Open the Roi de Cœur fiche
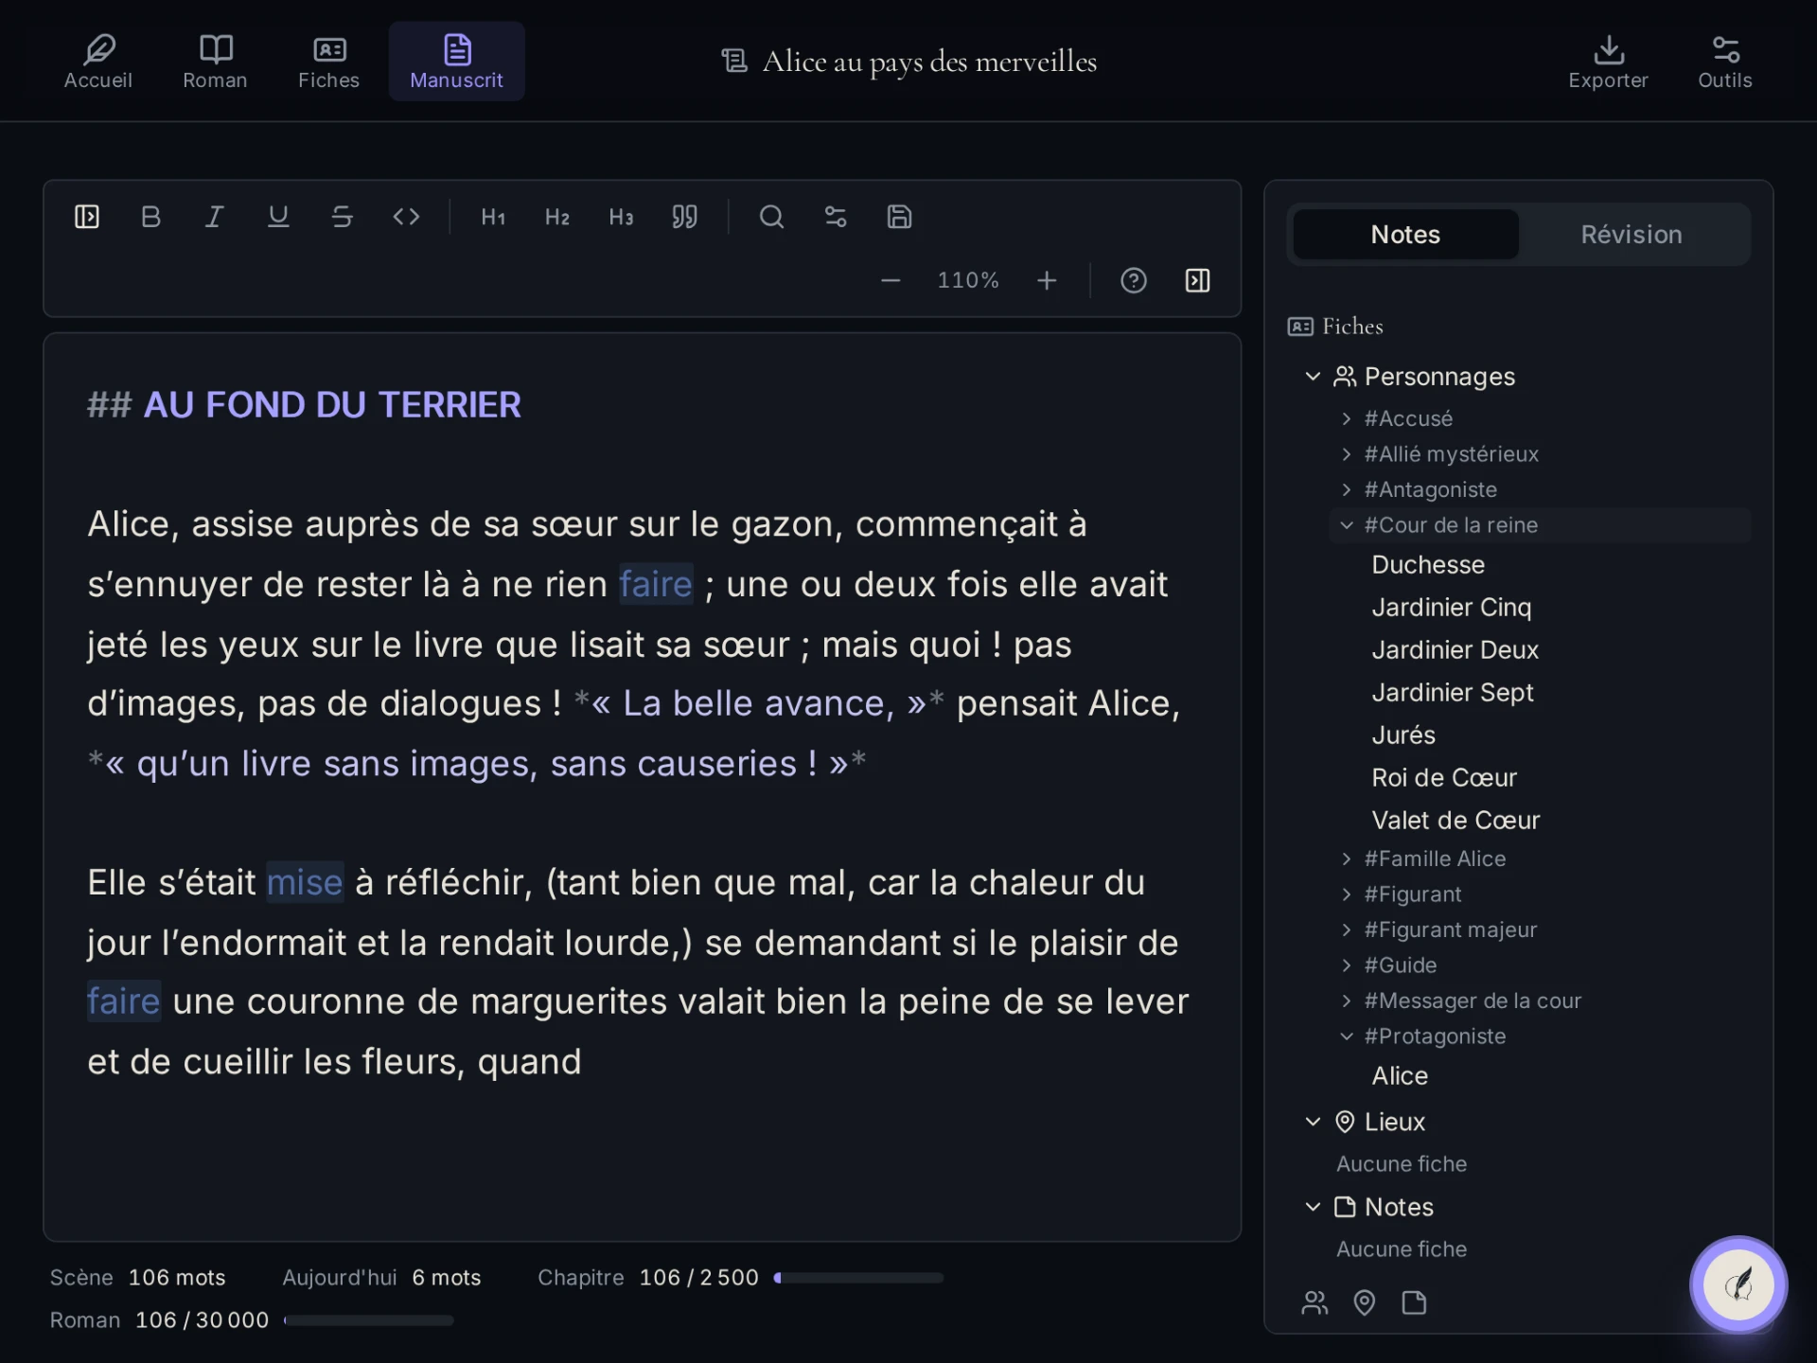 (x=1444, y=778)
